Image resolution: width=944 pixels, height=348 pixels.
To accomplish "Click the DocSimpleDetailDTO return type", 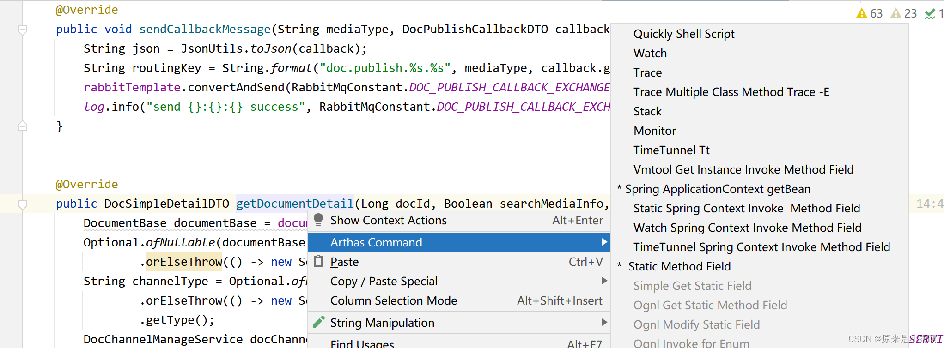I will point(166,204).
